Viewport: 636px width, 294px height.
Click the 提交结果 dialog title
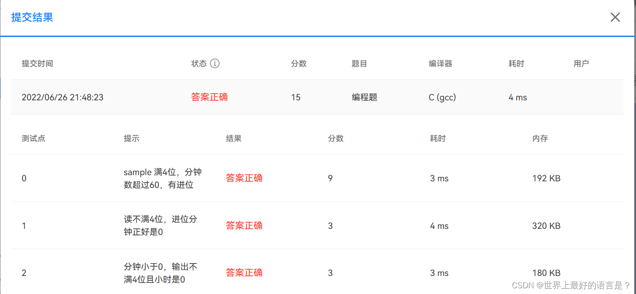click(32, 17)
